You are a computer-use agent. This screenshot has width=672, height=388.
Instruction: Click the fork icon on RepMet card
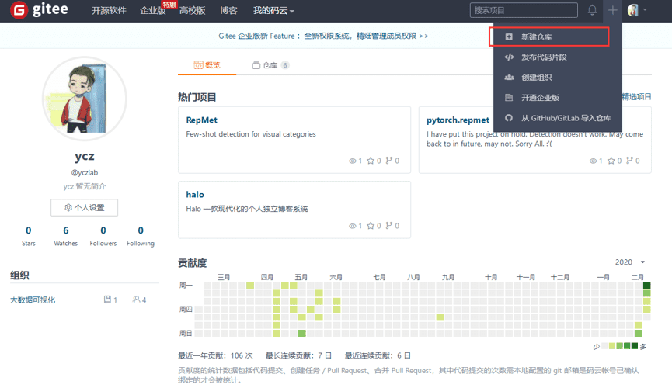click(388, 160)
